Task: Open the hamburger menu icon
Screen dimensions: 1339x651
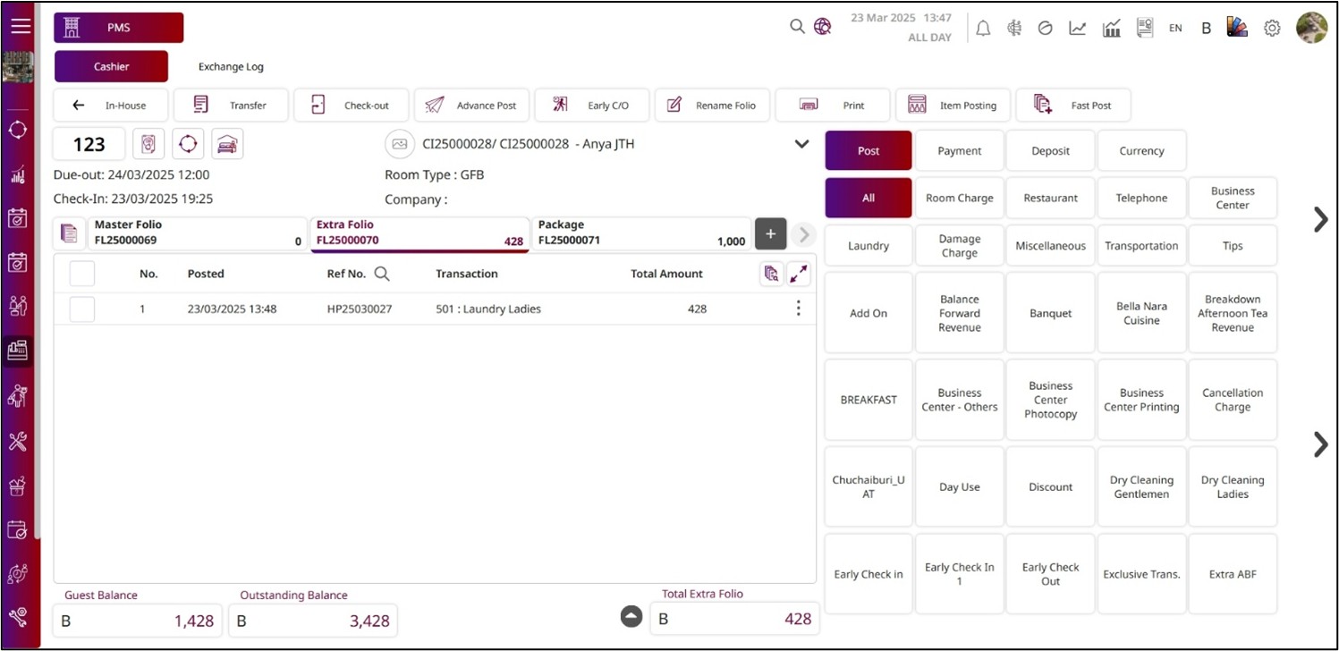Action: click(20, 26)
